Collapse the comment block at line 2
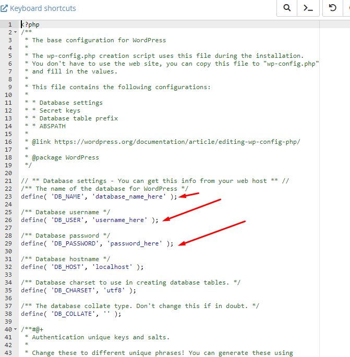Screen dimensions: 350x357 point(16,32)
